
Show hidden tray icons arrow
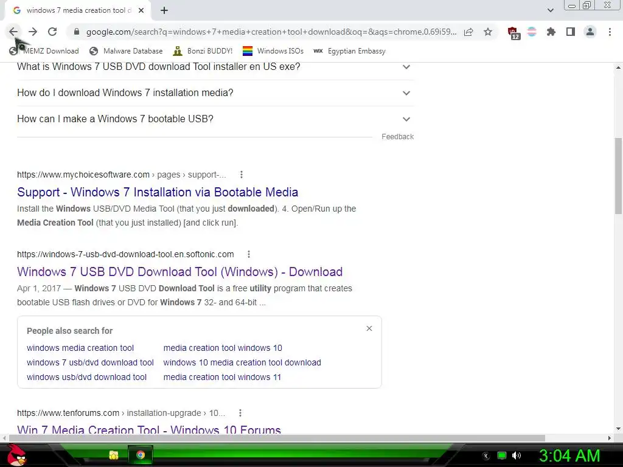coord(486,456)
